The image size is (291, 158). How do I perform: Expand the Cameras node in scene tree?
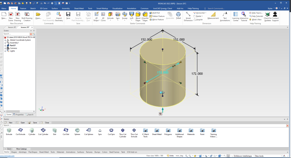pyautogui.click(x=5, y=48)
